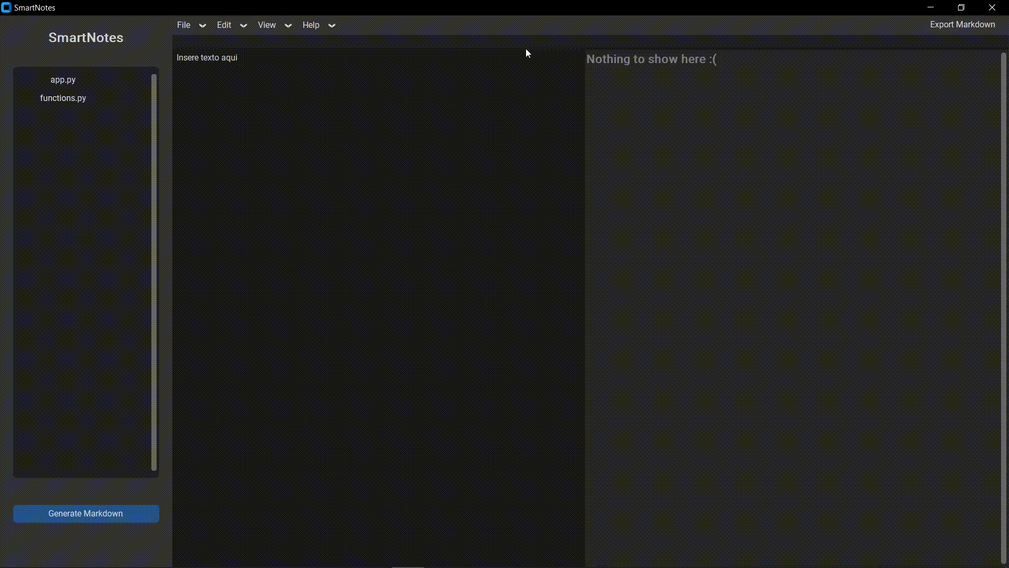Minimize the SmartNotes window
Viewport: 1009px width, 568px height.
coord(931,7)
